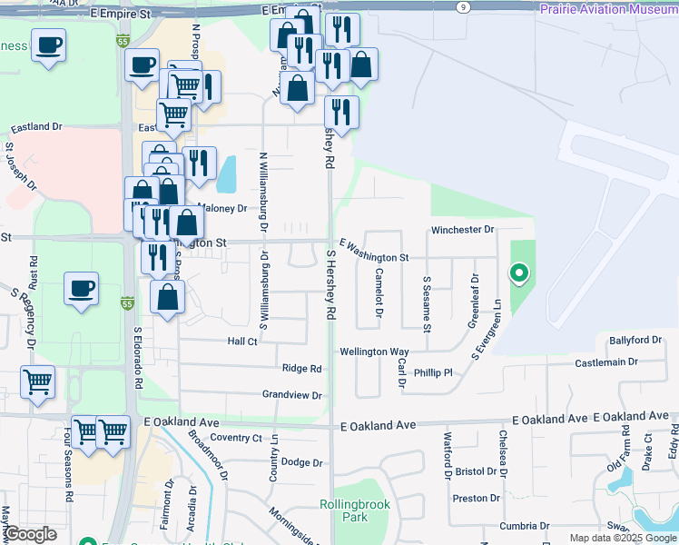Select the shopping bag marker on Washington St
This screenshot has width=679, height=545.
[187, 223]
